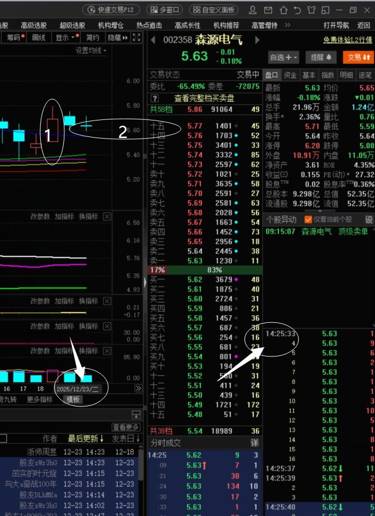Click the undo back arrow icon
Image resolution: width=375 pixels, height=516 pixels.
point(297,10)
